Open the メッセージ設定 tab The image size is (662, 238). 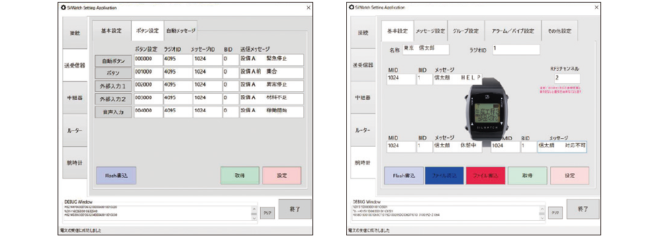pyautogui.click(x=430, y=31)
